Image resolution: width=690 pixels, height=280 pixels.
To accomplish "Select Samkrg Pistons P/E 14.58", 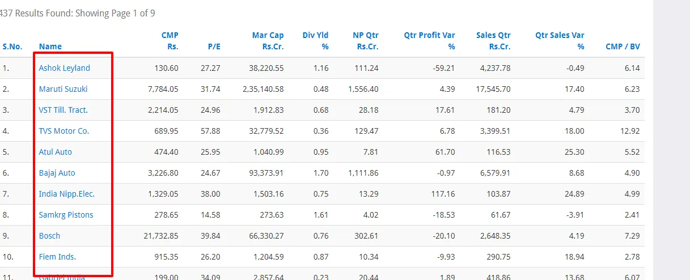I will (x=210, y=215).
